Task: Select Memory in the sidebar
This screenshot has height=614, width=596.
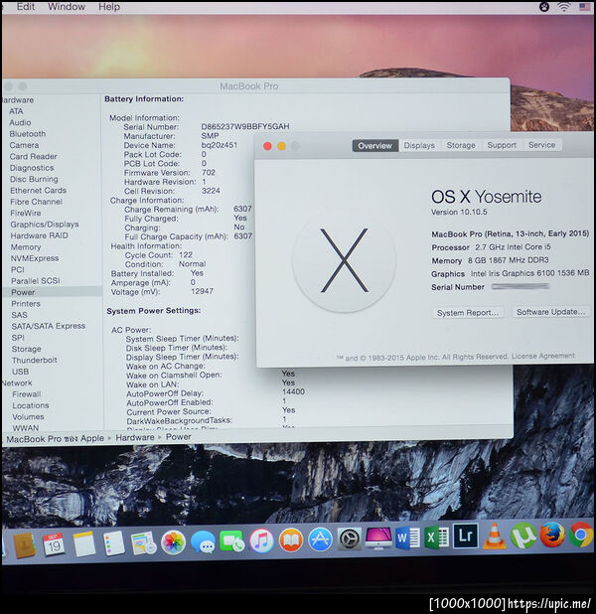Action: coord(26,247)
